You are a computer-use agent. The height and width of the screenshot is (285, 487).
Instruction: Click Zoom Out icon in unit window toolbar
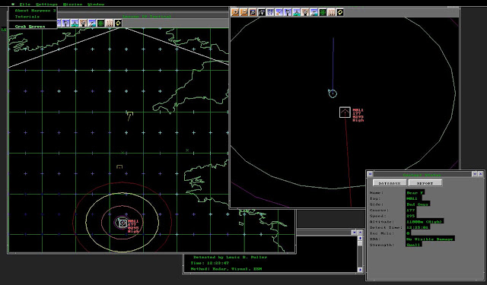[x=243, y=12]
